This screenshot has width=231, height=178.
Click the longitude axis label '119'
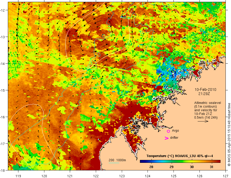click(x=18, y=176)
